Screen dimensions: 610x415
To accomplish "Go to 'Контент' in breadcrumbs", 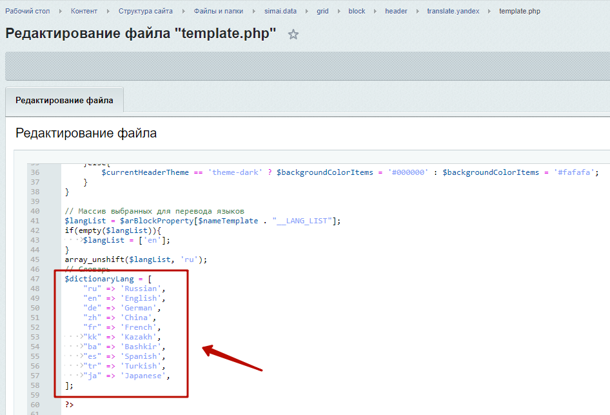I will (84, 11).
